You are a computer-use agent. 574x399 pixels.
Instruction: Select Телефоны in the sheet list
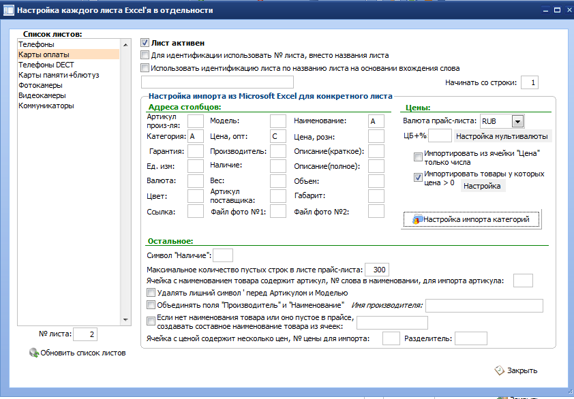(x=68, y=44)
